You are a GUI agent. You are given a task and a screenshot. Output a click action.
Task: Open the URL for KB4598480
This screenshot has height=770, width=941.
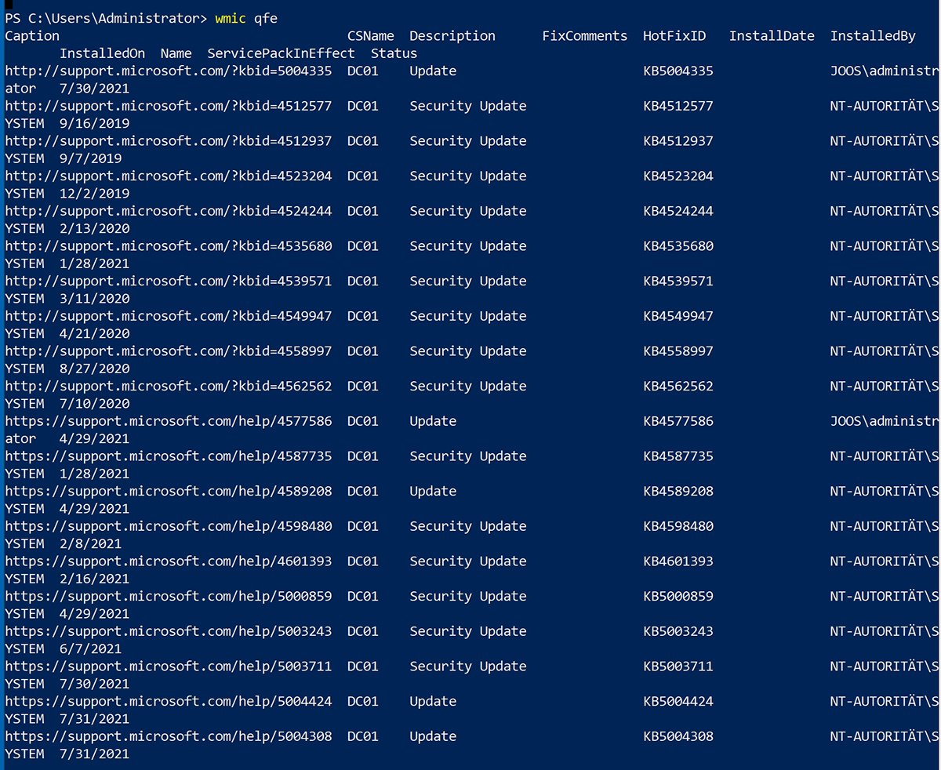[169, 525]
